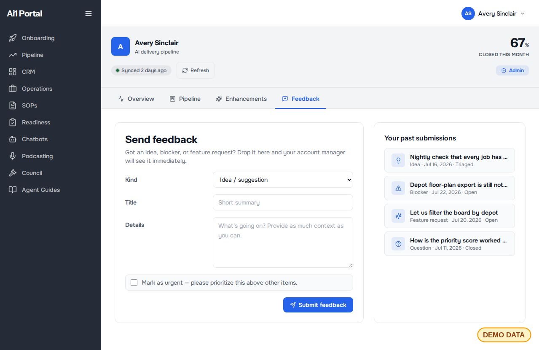Click into the Details text area

283,242
